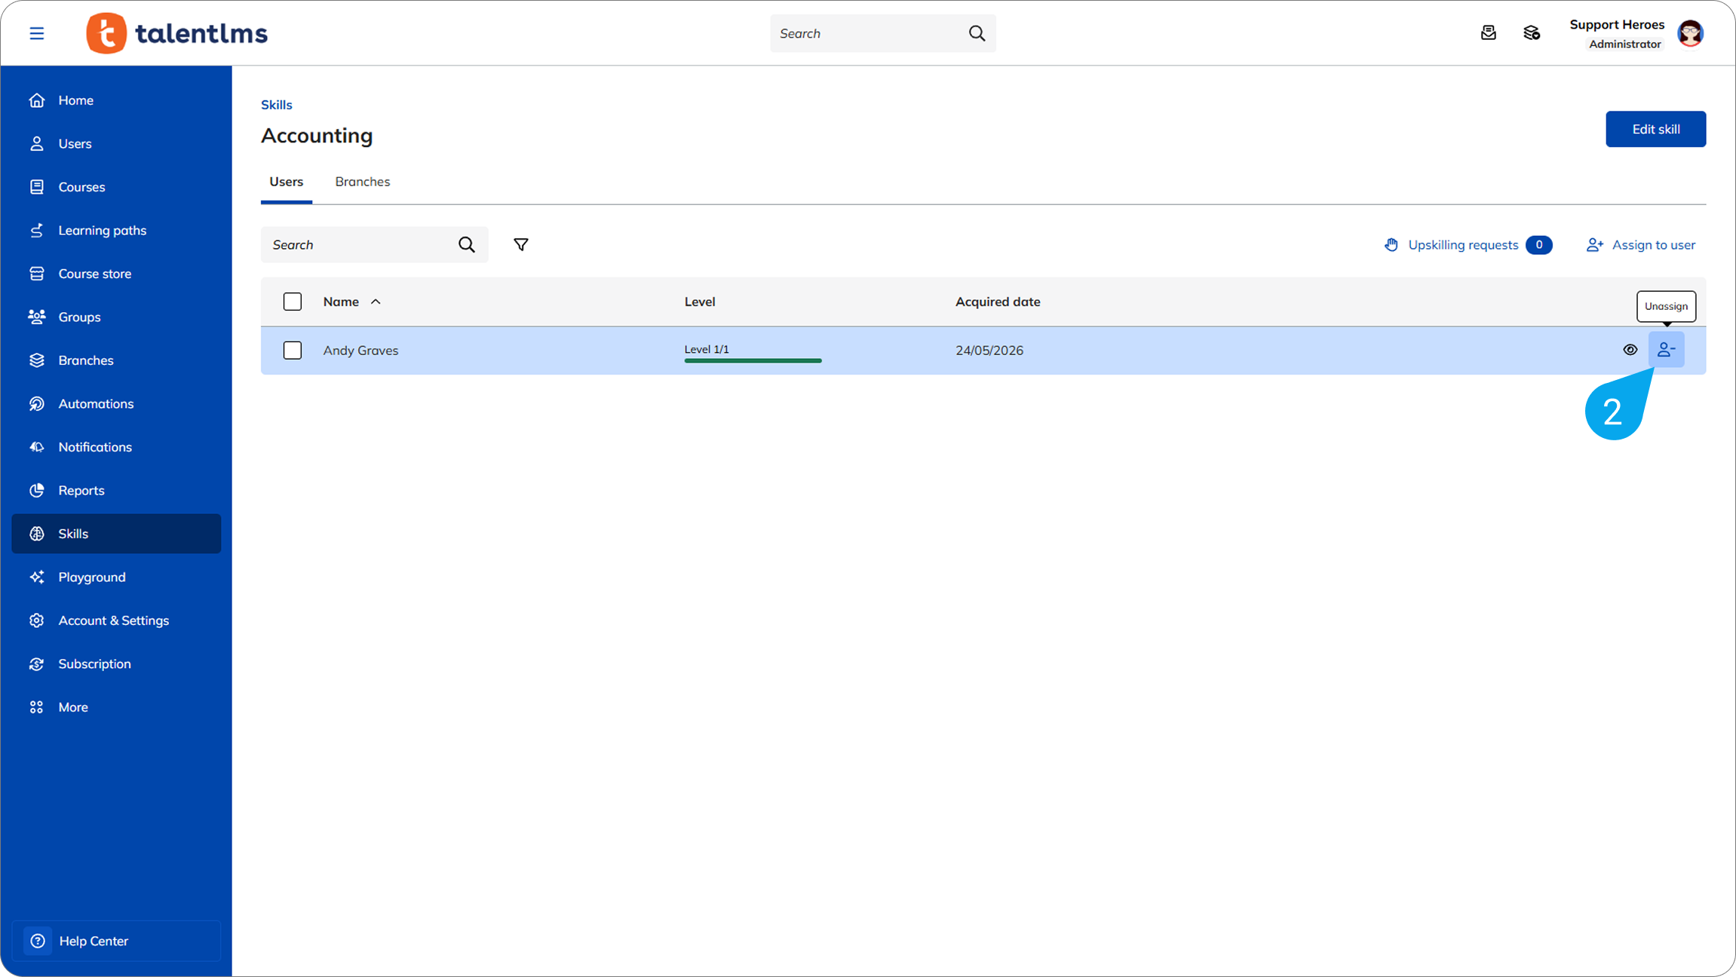
Task: Click the Skills breadcrumb link
Action: point(276,105)
